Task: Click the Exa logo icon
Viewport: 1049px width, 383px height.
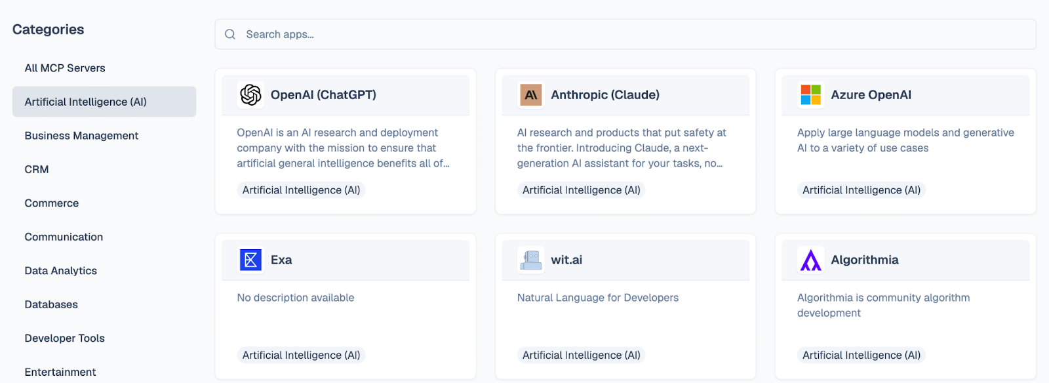Action: [250, 260]
